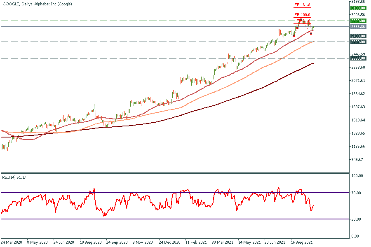371x247 pixels.
Task: Click the 16 Aug 2021 date label
Action: click(301, 243)
